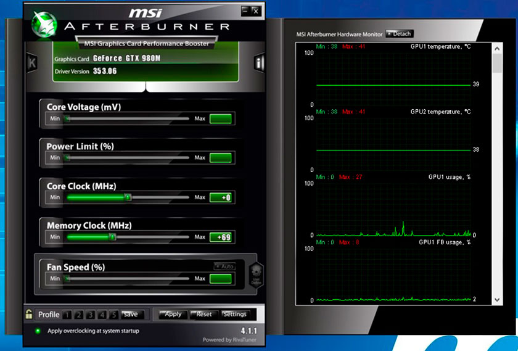Click the GeForce GTX 980M card name
518x351 pixels.
click(127, 58)
